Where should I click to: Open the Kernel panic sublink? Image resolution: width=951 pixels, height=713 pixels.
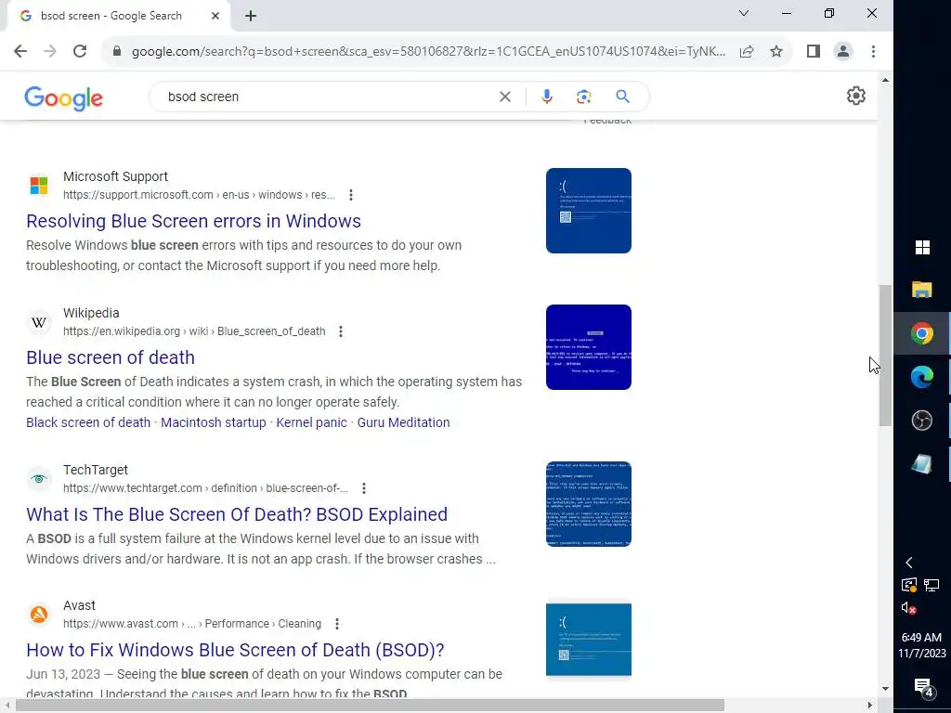tap(312, 422)
